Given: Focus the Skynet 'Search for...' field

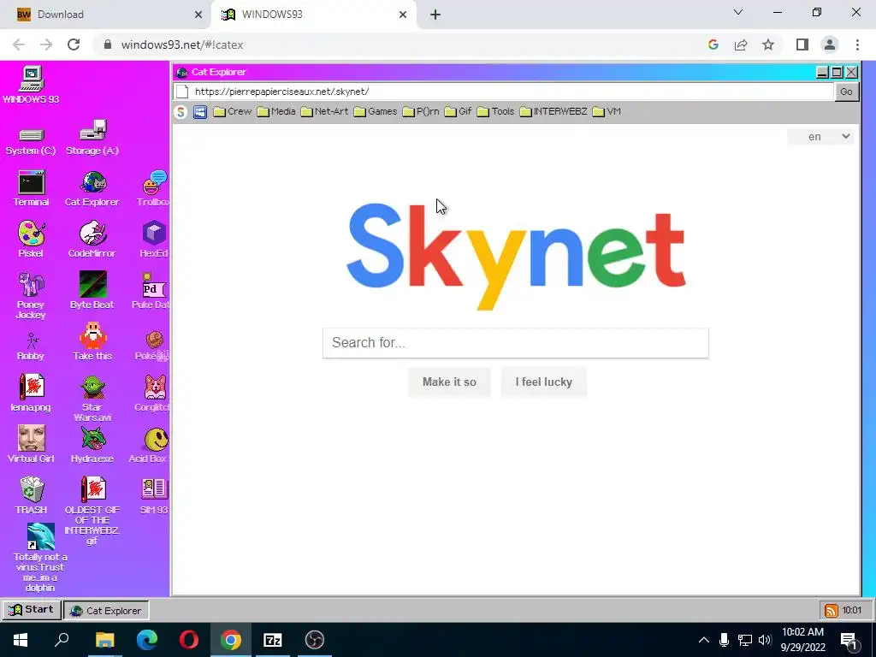Looking at the screenshot, I should click(515, 342).
